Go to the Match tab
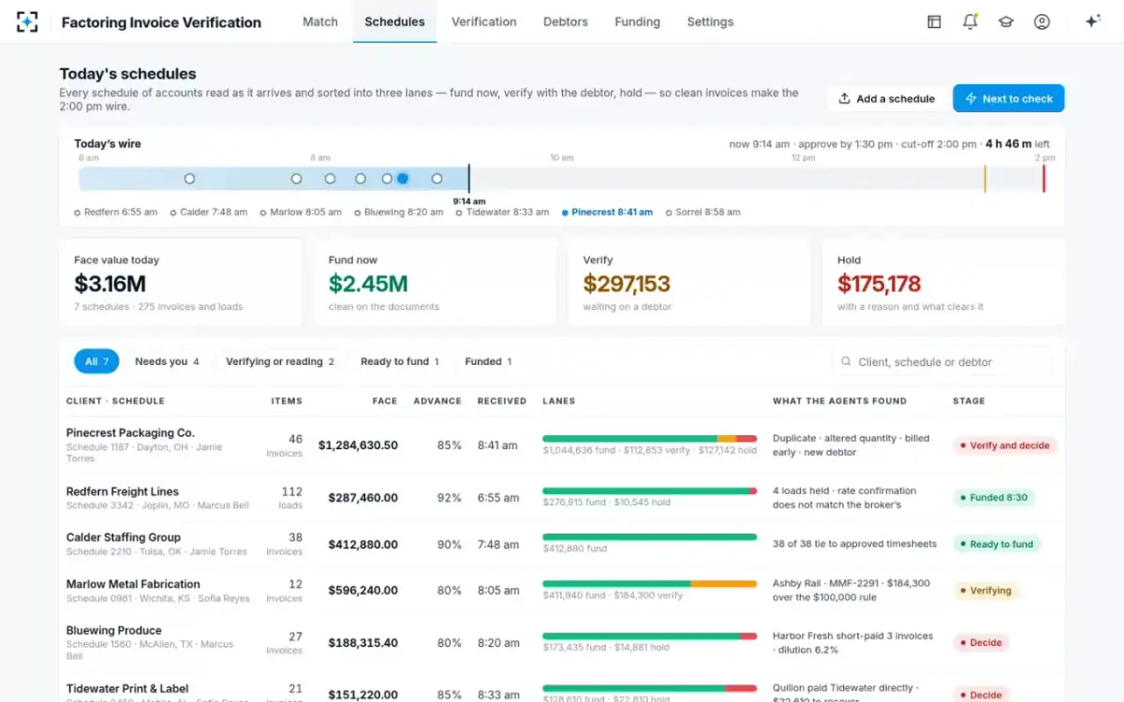Screen dimensions: 1124x702 [x=320, y=22]
